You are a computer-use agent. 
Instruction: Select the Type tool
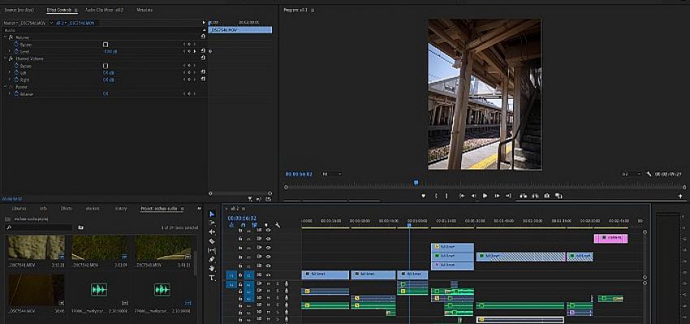(212, 278)
